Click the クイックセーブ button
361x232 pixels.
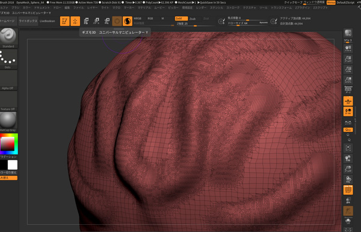tap(293, 2)
